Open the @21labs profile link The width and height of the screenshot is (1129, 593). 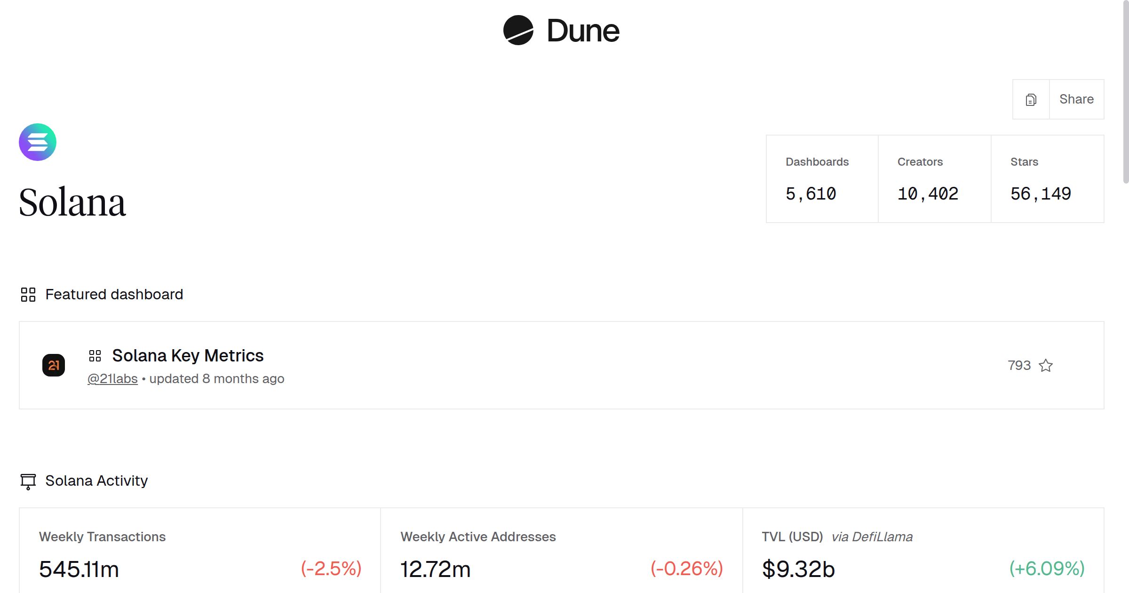pos(112,379)
